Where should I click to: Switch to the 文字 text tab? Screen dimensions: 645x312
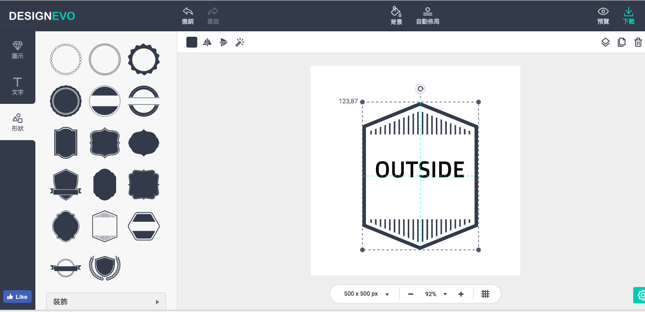17,86
